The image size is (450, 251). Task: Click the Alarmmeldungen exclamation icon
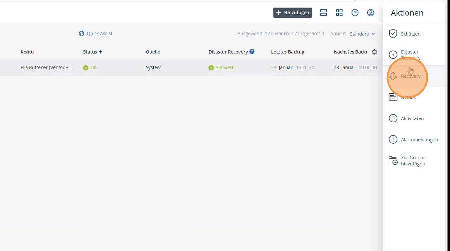tap(393, 139)
